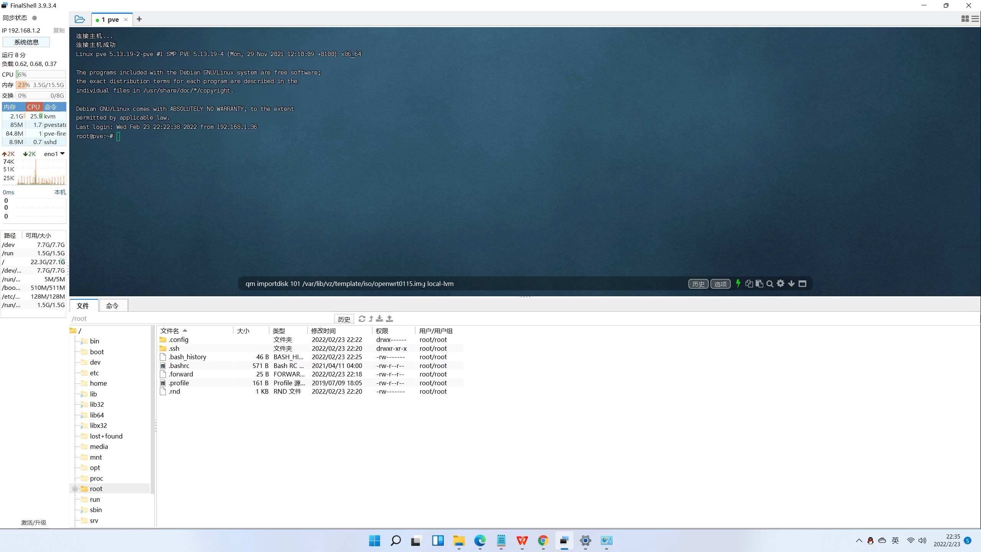
Task: Click the 系统信息 button
Action: click(x=26, y=42)
